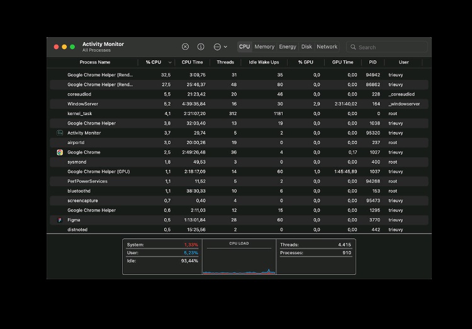The height and width of the screenshot is (329, 472).
Task: Click the Processes 910 count
Action: tap(347, 253)
